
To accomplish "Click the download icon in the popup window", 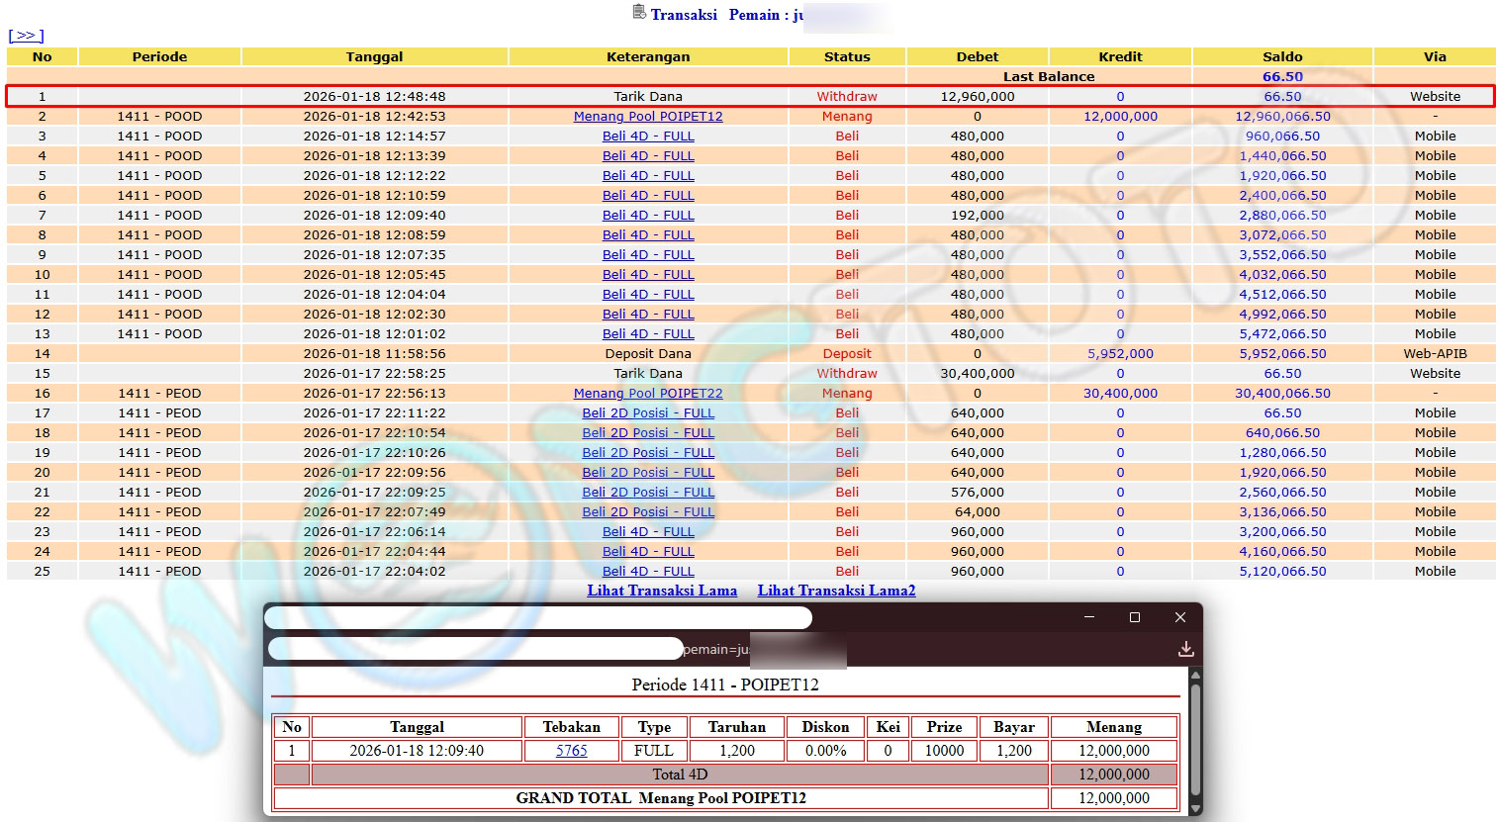I will 1185,649.
